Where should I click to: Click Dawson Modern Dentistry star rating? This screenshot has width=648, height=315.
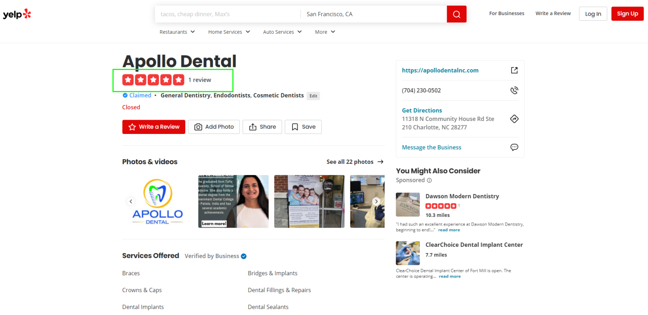pos(441,206)
